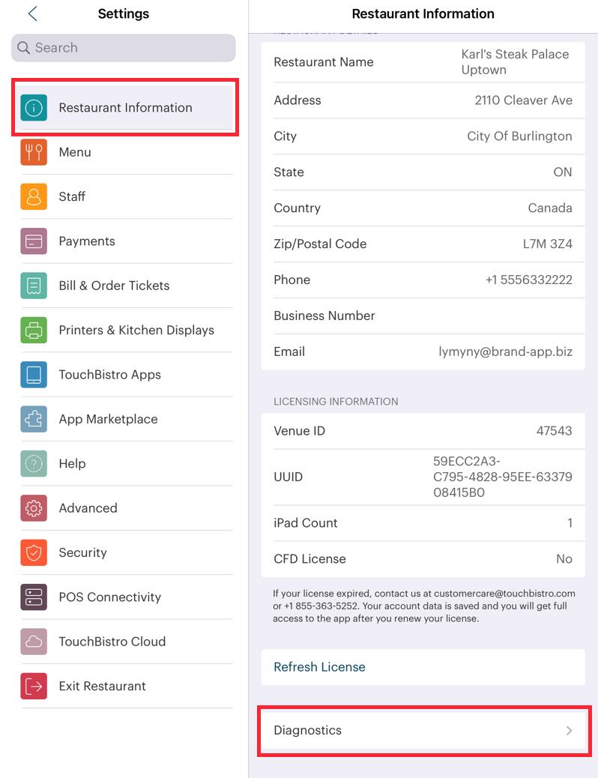The image size is (598, 778).
Task: Select the Restaurant Name field value
Action: click(x=514, y=61)
